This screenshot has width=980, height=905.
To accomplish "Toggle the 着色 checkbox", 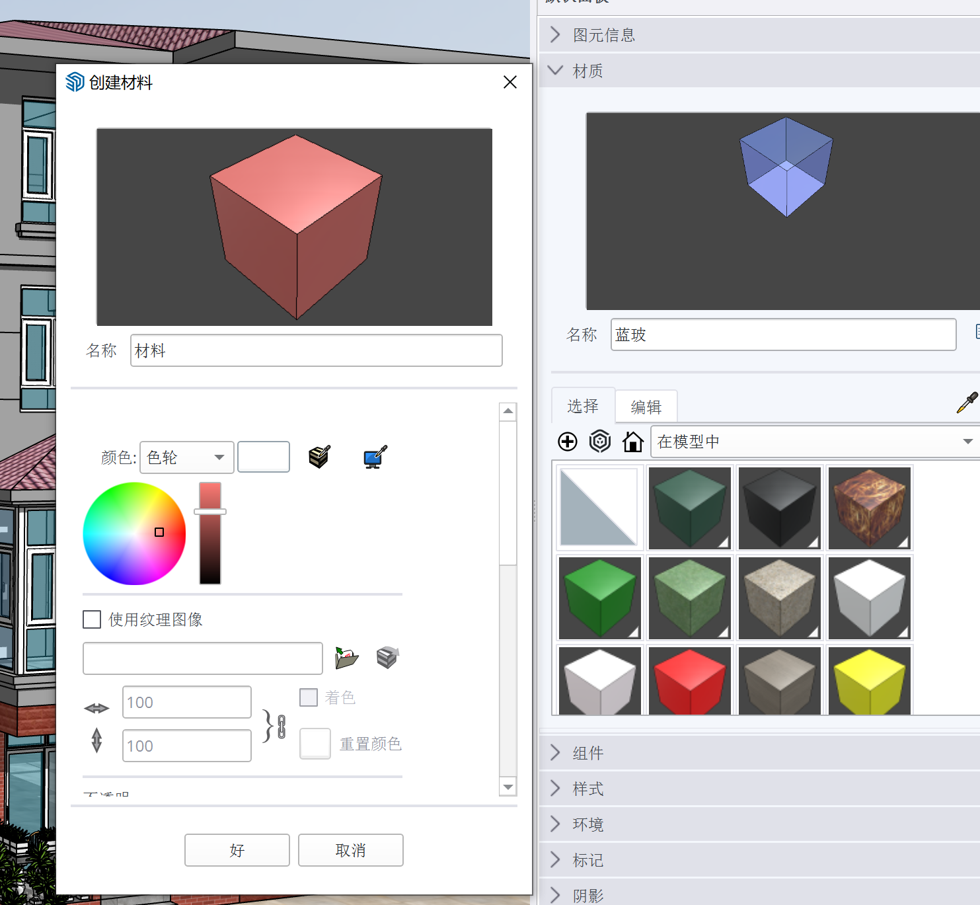I will [x=309, y=697].
